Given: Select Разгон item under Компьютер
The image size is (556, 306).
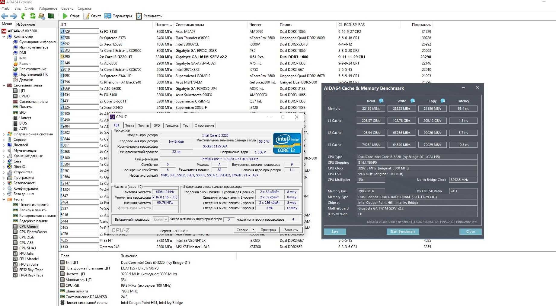Looking at the screenshot, I should point(25,64).
